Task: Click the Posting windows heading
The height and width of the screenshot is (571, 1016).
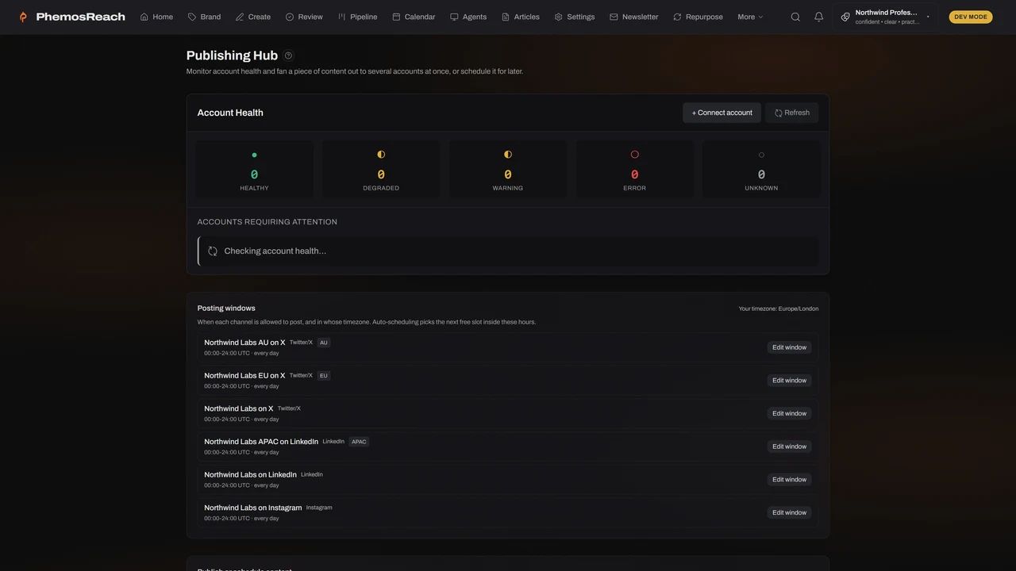Action: pyautogui.click(x=226, y=308)
